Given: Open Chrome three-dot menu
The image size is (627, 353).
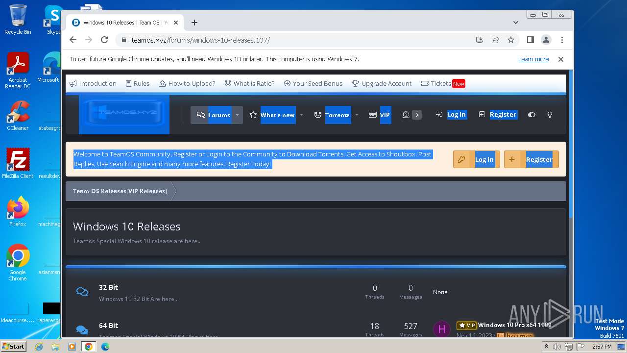Looking at the screenshot, I should coord(562,40).
